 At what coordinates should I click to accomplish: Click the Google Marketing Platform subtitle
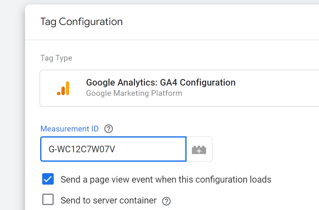coord(134,93)
